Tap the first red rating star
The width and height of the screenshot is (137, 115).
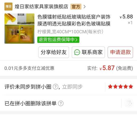tap(110, 87)
